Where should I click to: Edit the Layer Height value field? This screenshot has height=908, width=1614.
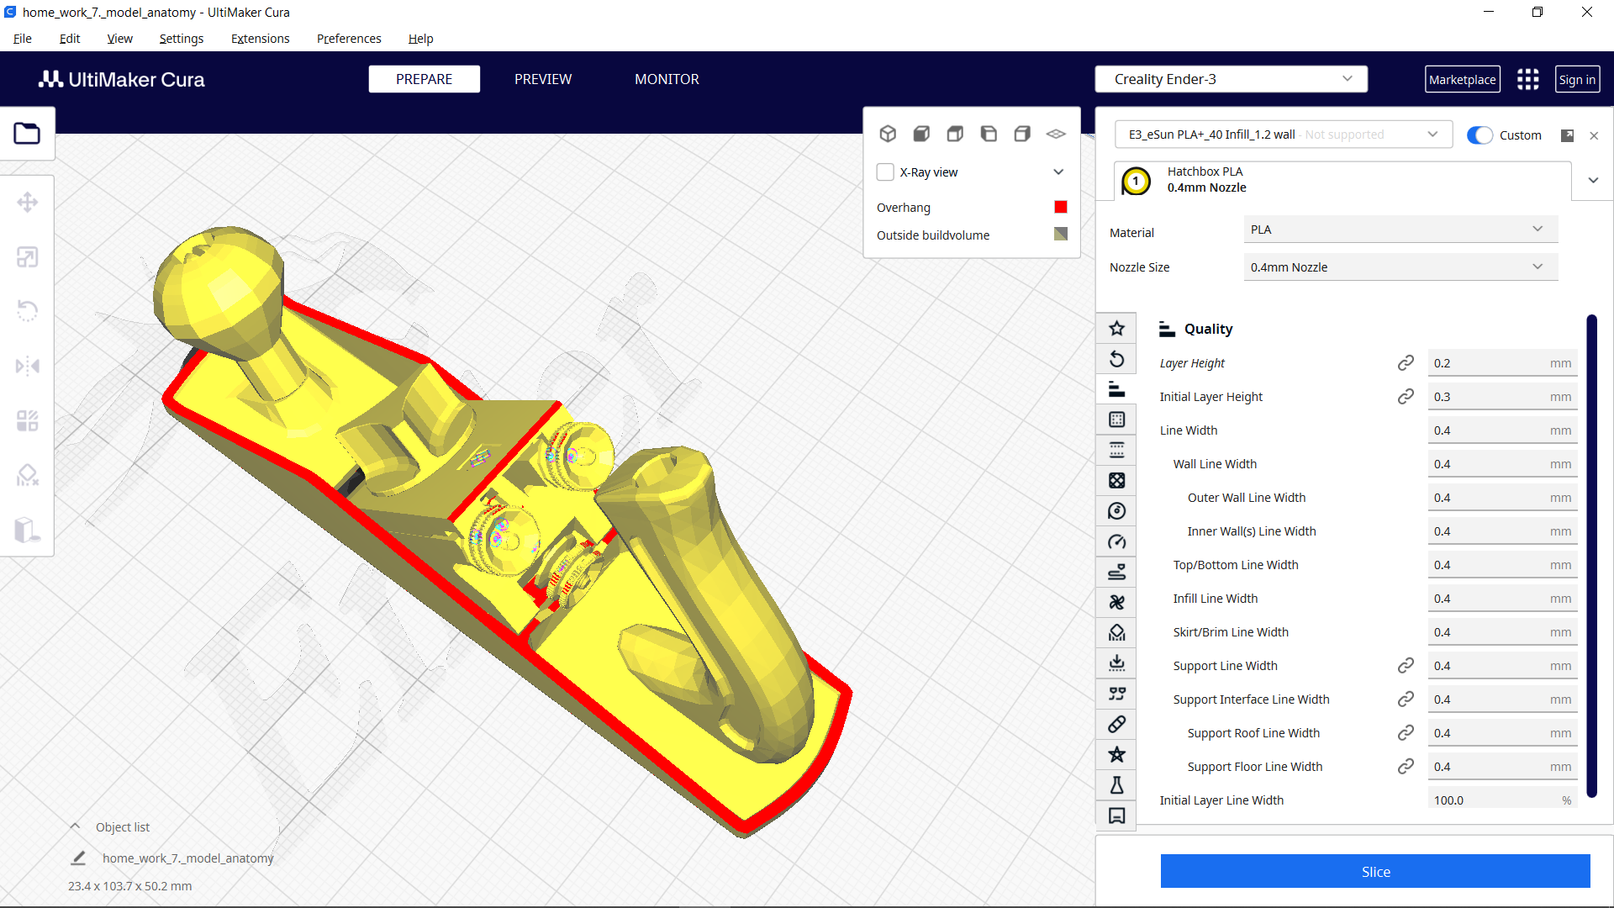pyautogui.click(x=1502, y=362)
